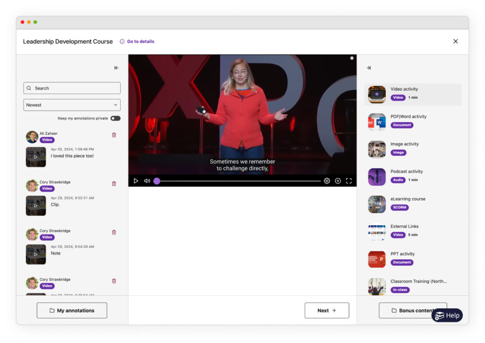Delete Ali Zaheer's annotation using the trash icon

[x=114, y=135]
